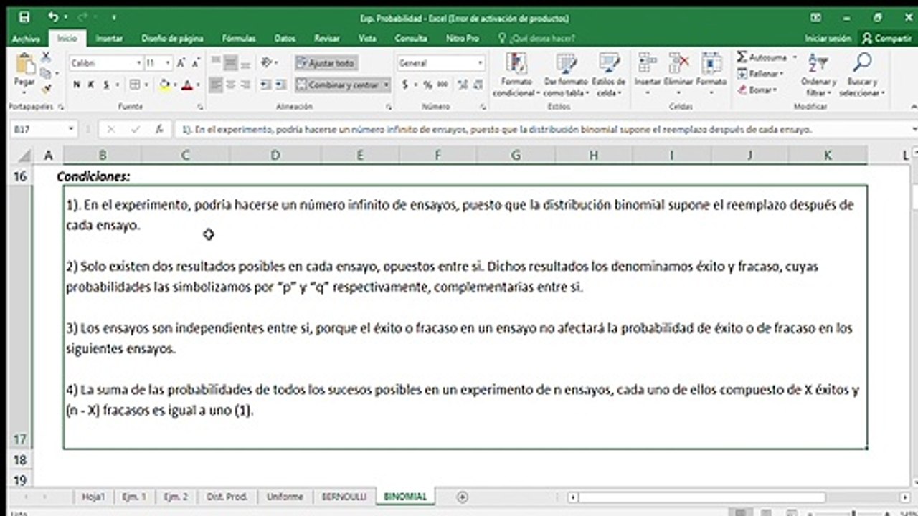Toggle Ajustar texto wrap text

[x=326, y=63]
